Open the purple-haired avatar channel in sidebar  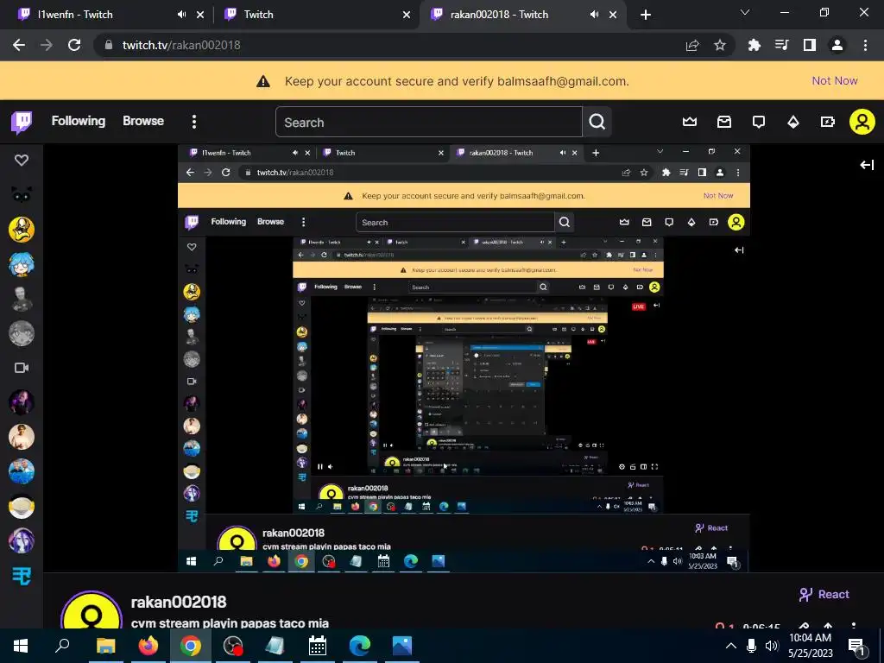[22, 540]
